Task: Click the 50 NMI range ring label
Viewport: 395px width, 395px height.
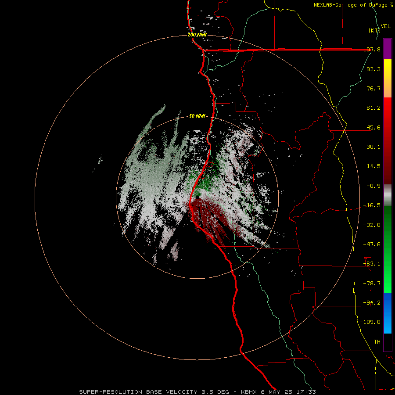Action: click(197, 116)
